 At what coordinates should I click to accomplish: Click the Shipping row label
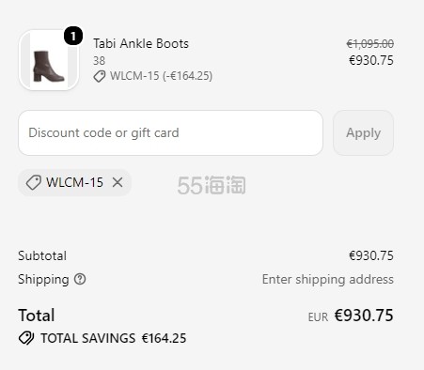pos(43,279)
